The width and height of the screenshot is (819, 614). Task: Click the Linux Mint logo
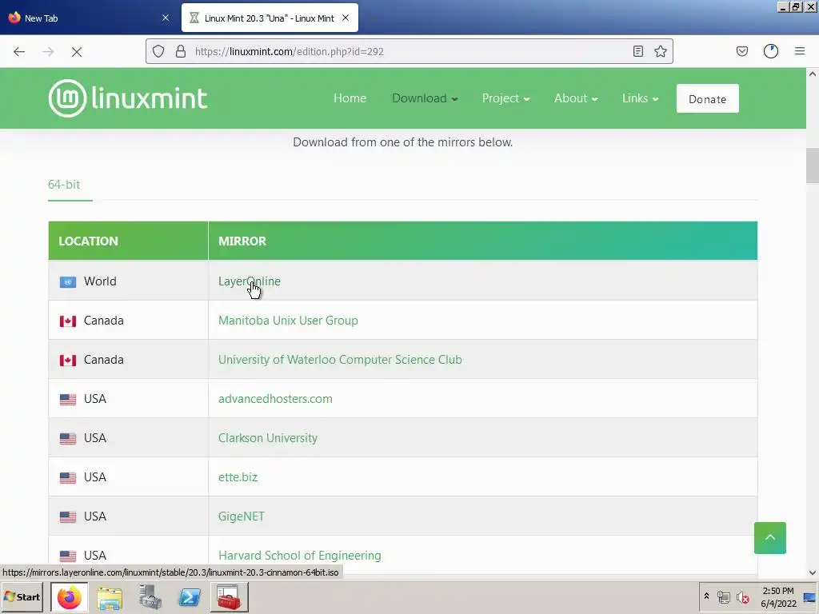(128, 98)
